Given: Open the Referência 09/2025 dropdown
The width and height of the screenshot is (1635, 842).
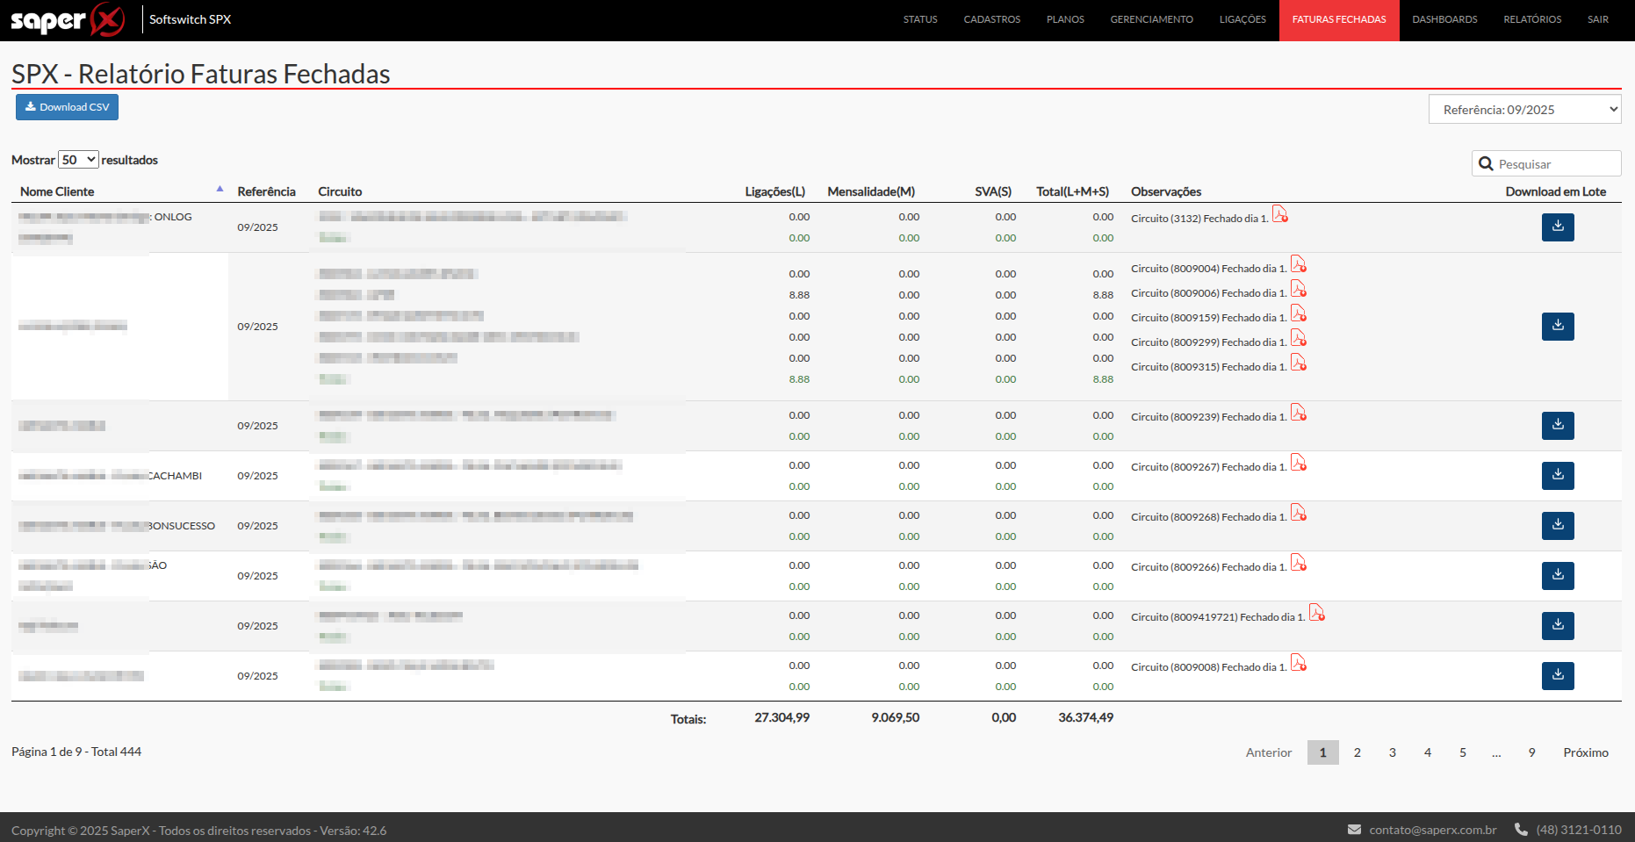Looking at the screenshot, I should [x=1524, y=110].
